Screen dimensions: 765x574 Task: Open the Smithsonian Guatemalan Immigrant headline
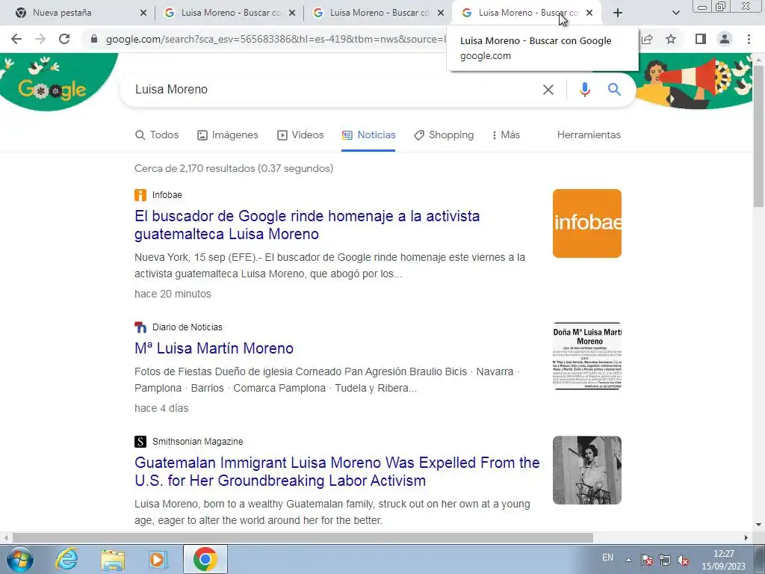[337, 472]
